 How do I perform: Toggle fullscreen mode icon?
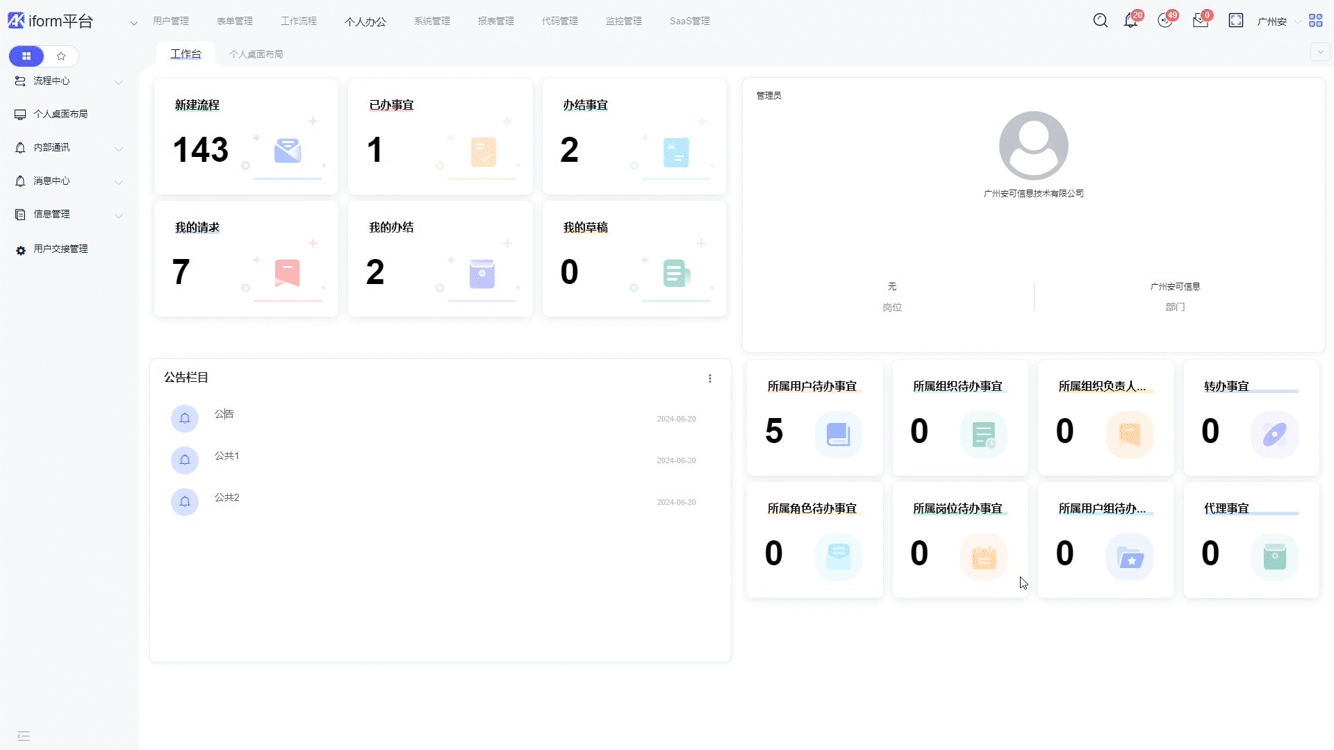pyautogui.click(x=1235, y=21)
